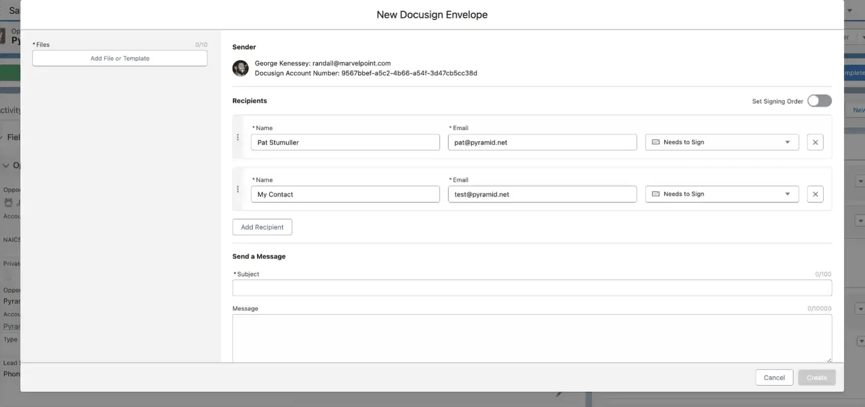Click the Add Recipient button
Image resolution: width=865 pixels, height=407 pixels.
pyautogui.click(x=262, y=227)
